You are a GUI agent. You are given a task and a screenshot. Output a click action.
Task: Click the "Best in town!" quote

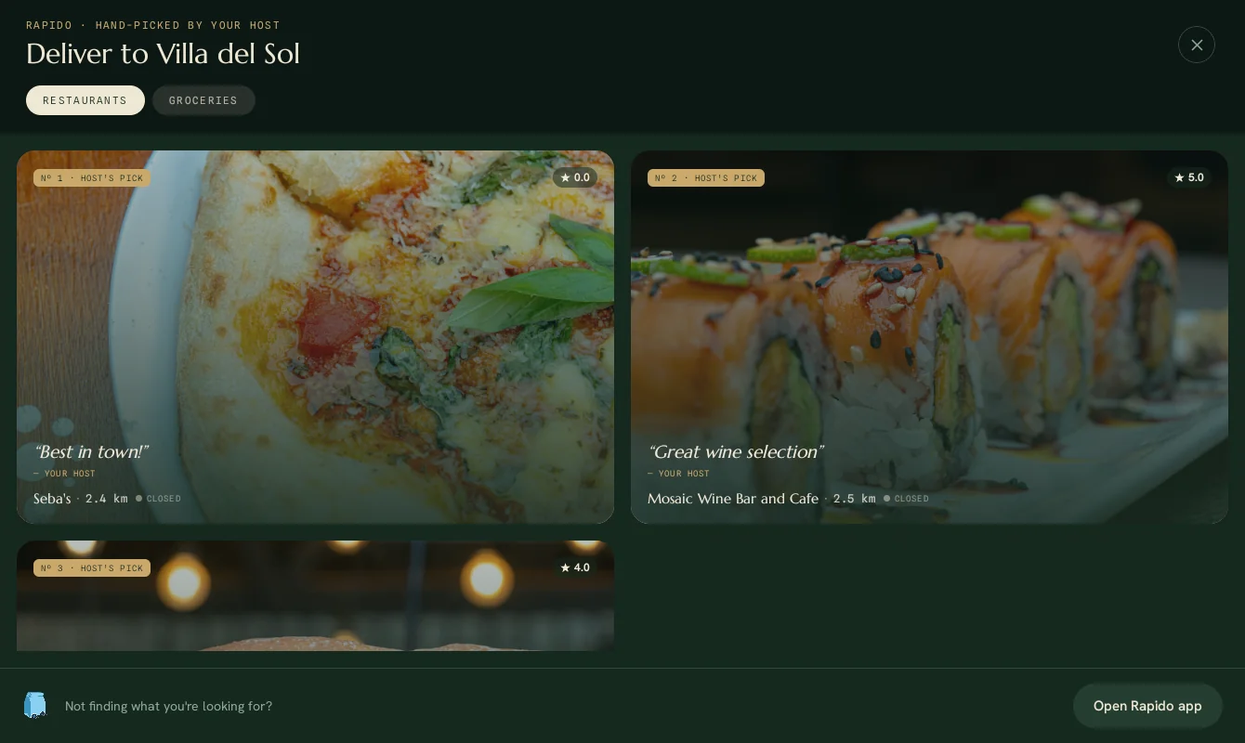[91, 451]
